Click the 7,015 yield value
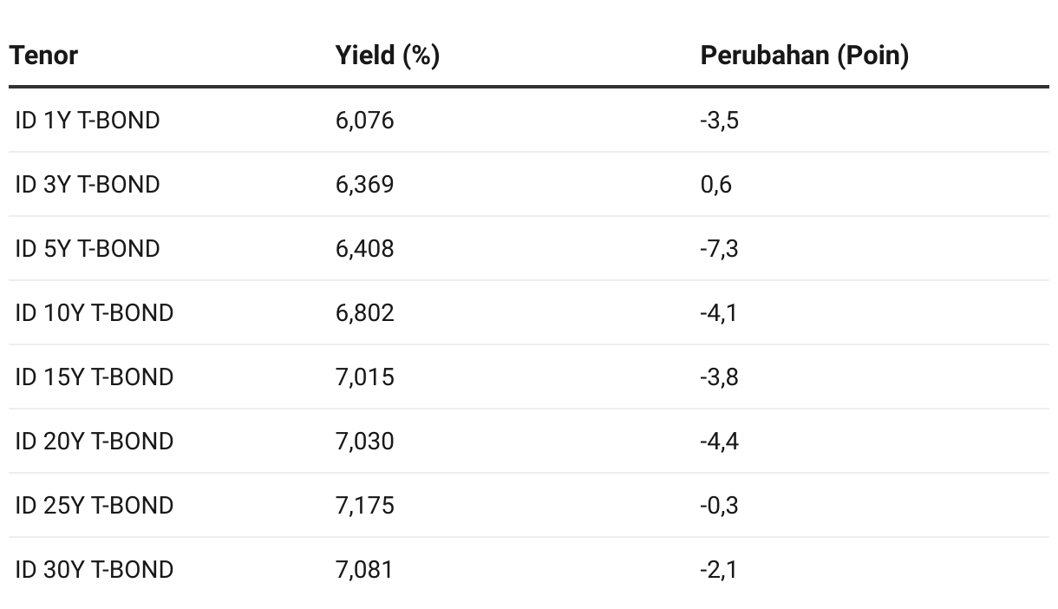This screenshot has height=609, width=1058. point(364,377)
